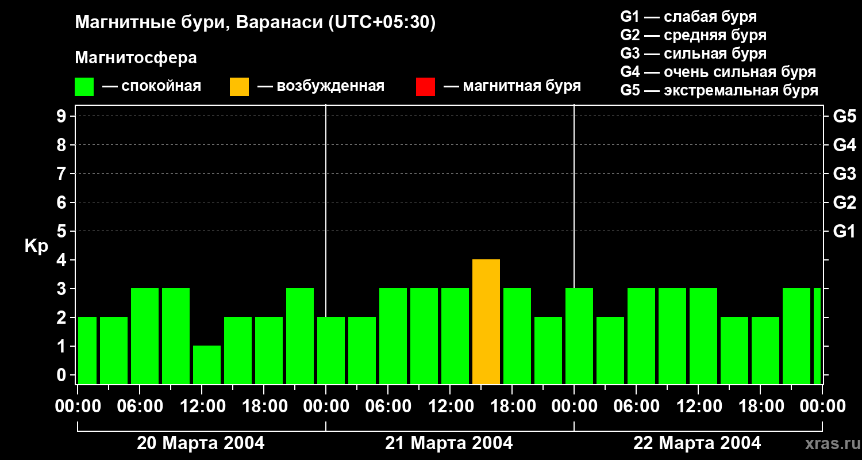Click the right-axis 'G4' level label
Image resolution: width=862 pixels, height=460 pixels.
(x=844, y=145)
